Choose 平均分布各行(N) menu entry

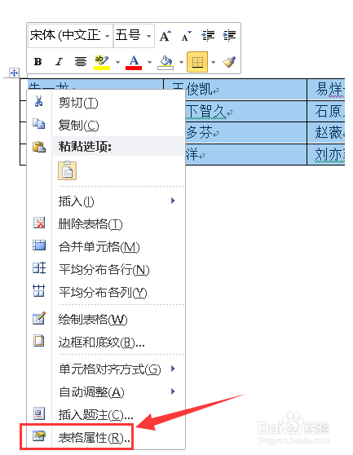pyautogui.click(x=105, y=270)
